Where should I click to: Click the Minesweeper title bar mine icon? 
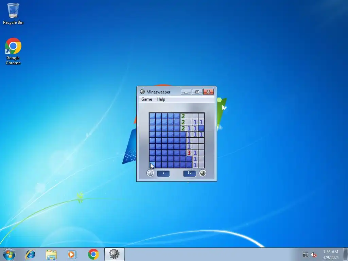(142, 92)
